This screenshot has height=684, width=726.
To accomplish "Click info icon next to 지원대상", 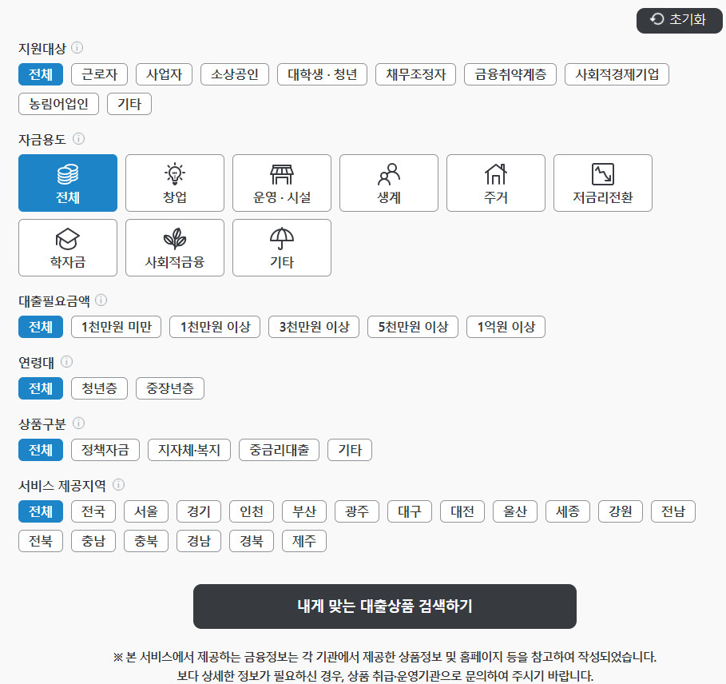I will click(77, 47).
